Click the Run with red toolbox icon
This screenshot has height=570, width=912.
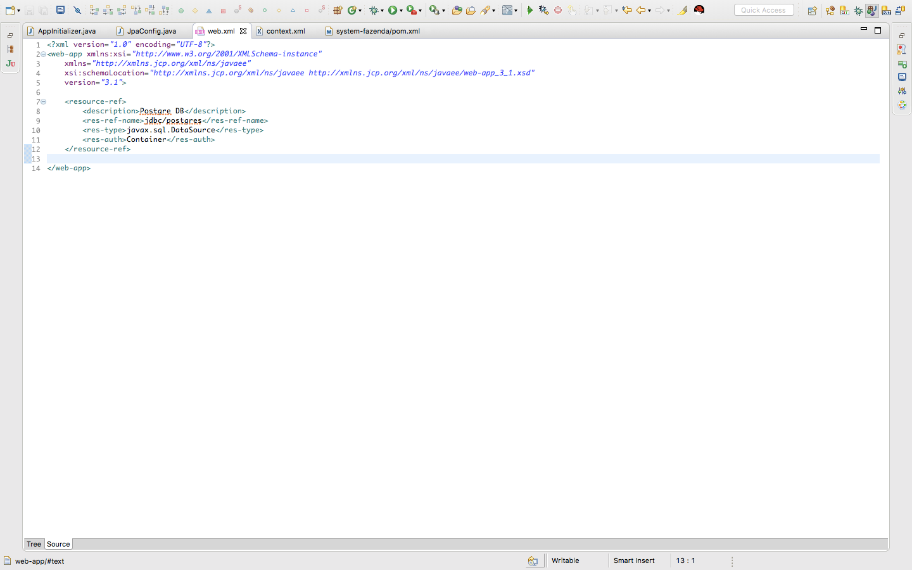tap(412, 10)
